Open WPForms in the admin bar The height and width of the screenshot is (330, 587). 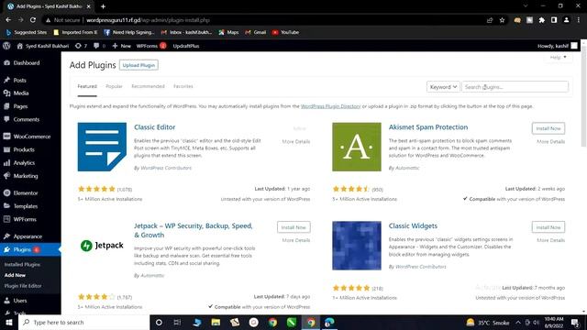pos(151,46)
